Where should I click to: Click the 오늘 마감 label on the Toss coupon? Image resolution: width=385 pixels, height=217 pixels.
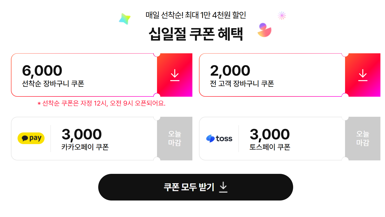363,138
